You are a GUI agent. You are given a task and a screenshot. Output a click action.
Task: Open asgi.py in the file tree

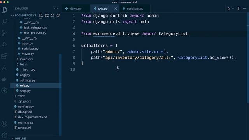(x=25, y=75)
